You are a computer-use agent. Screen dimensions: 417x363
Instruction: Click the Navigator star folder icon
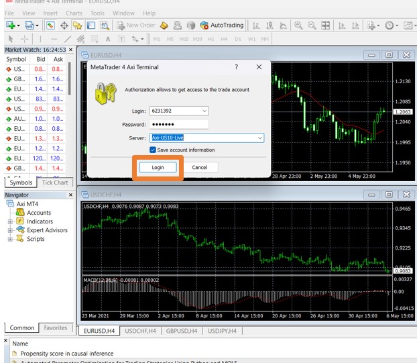tap(77, 25)
